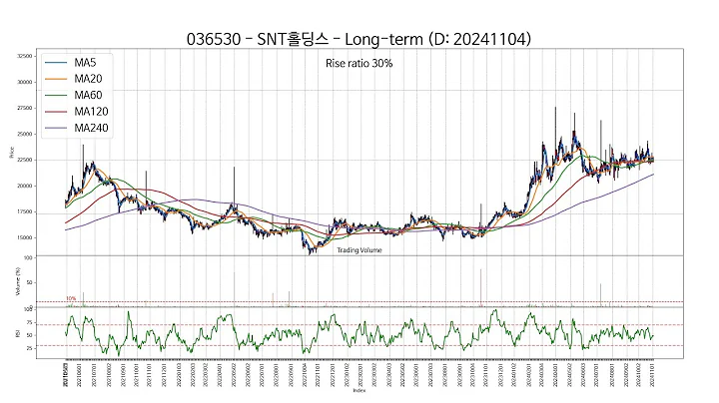719x403 pixels.
Task: Click the 15000 price axis tick
Action: click(x=25, y=237)
